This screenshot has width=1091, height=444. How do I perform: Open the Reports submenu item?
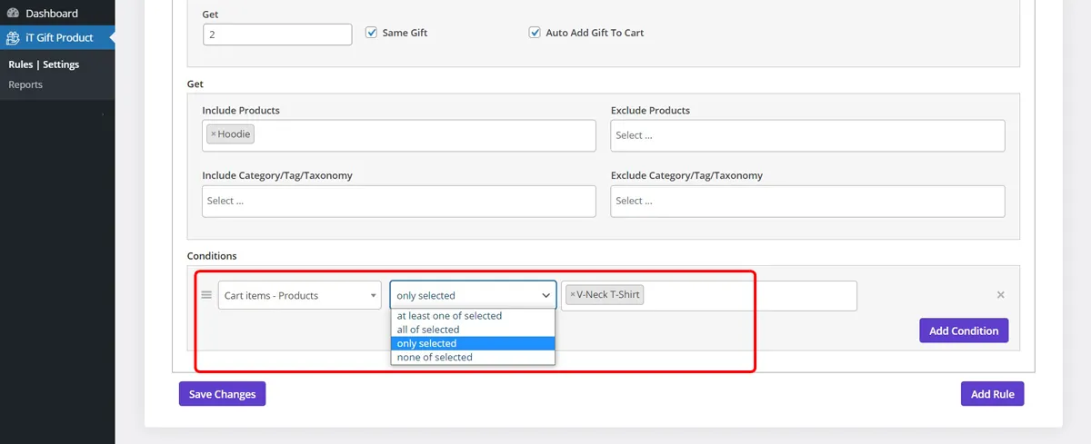coord(25,84)
